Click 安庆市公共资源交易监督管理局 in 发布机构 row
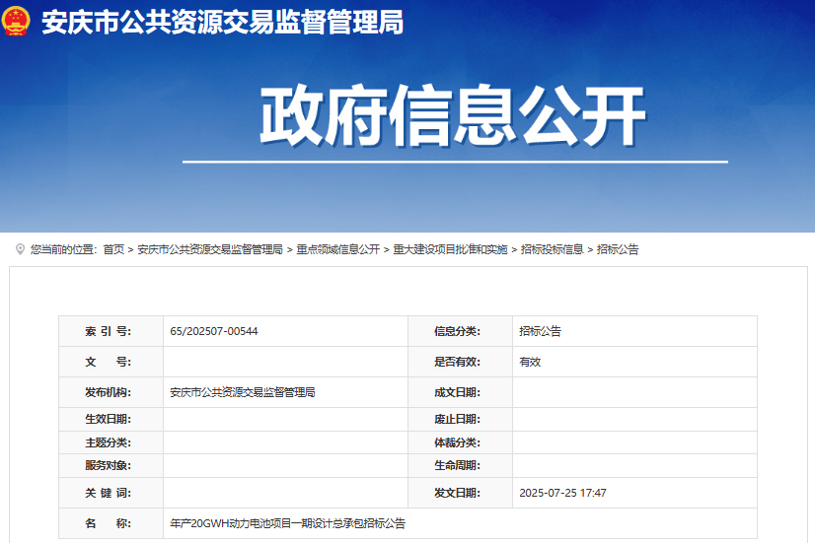 pyautogui.click(x=242, y=392)
